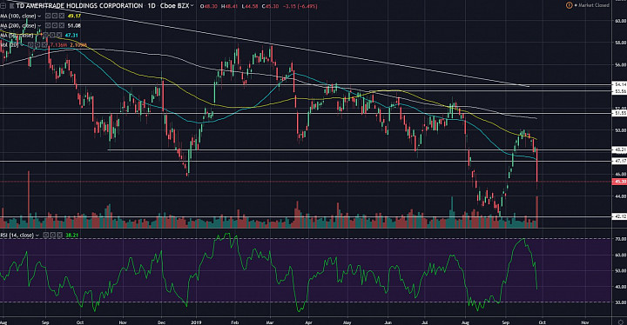Click the 51.55 price axis label
The height and width of the screenshot is (325, 627).
619,113
